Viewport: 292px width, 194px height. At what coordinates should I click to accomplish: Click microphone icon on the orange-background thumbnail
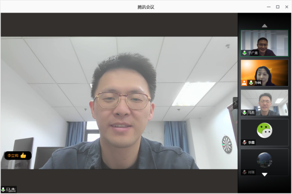pos(251,82)
